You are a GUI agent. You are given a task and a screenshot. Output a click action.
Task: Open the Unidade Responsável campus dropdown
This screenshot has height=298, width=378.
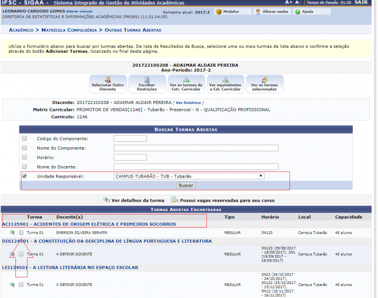point(189,176)
